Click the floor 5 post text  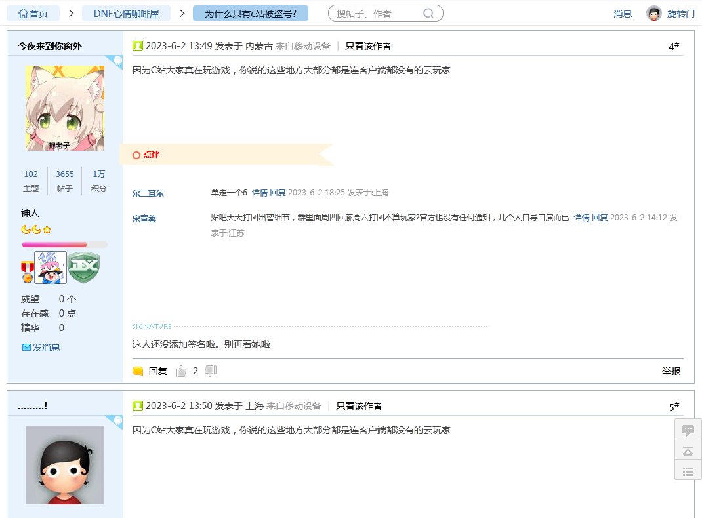coord(291,430)
